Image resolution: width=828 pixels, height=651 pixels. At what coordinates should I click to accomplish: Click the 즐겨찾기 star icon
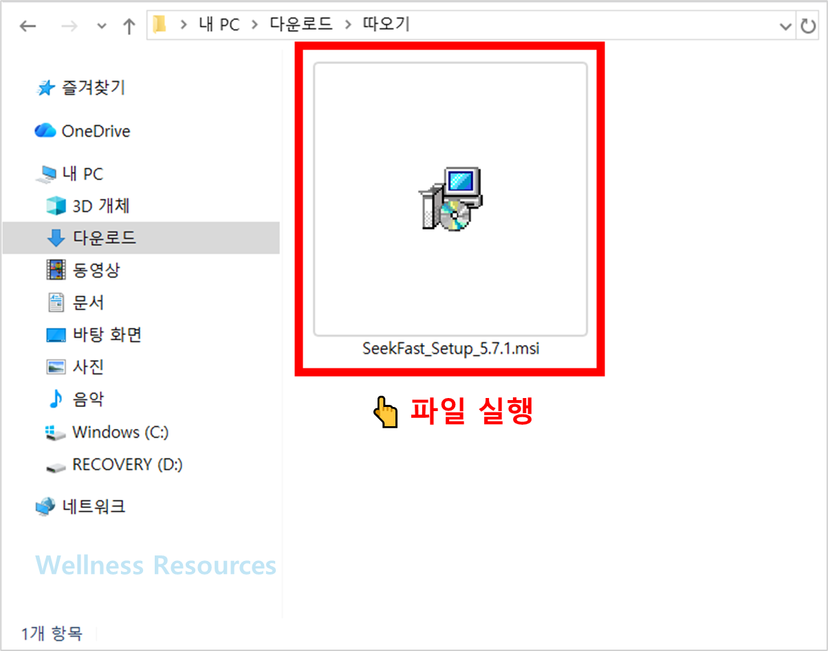pyautogui.click(x=45, y=88)
